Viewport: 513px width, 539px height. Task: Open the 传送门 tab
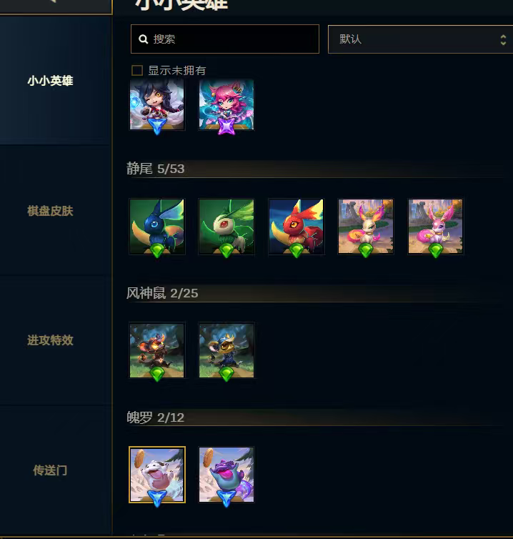[x=50, y=470]
